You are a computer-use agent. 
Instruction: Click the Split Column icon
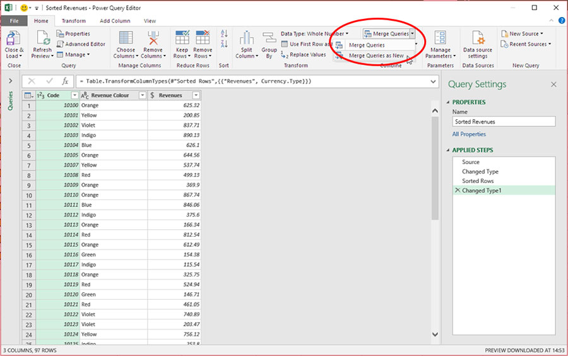click(x=246, y=38)
